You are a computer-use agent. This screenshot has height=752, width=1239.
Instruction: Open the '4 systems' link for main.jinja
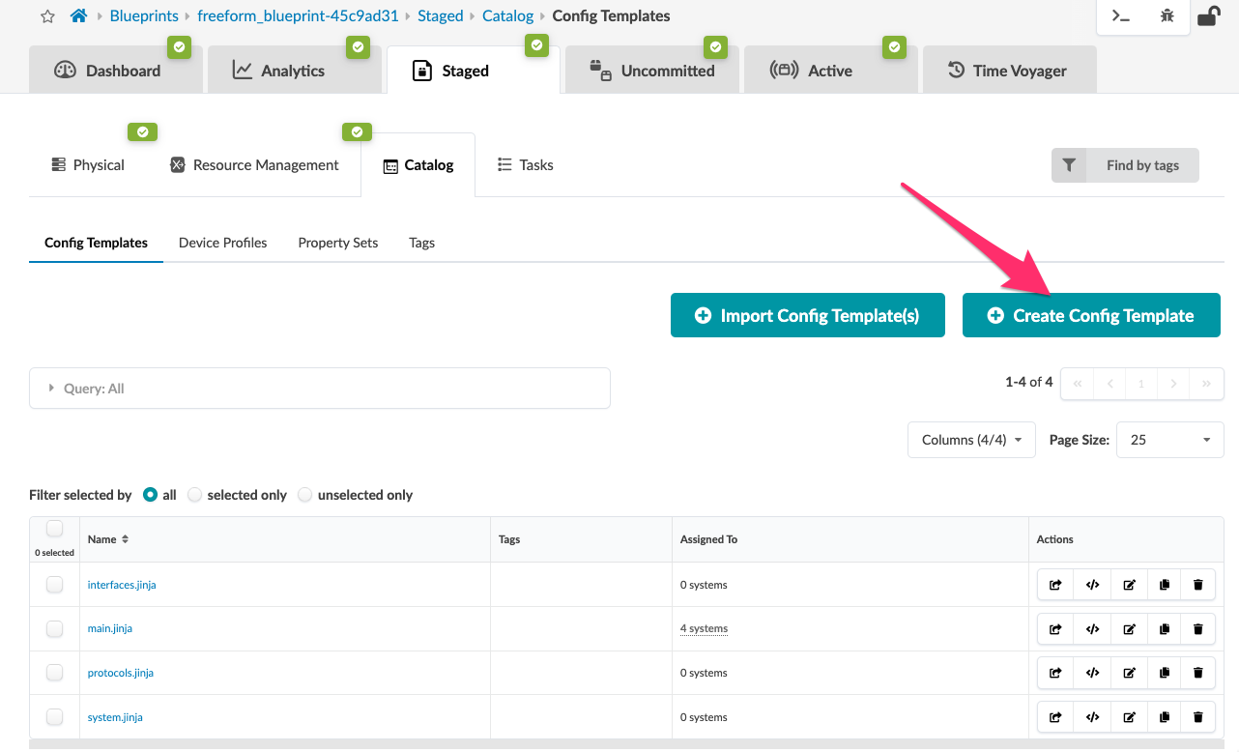[704, 628]
